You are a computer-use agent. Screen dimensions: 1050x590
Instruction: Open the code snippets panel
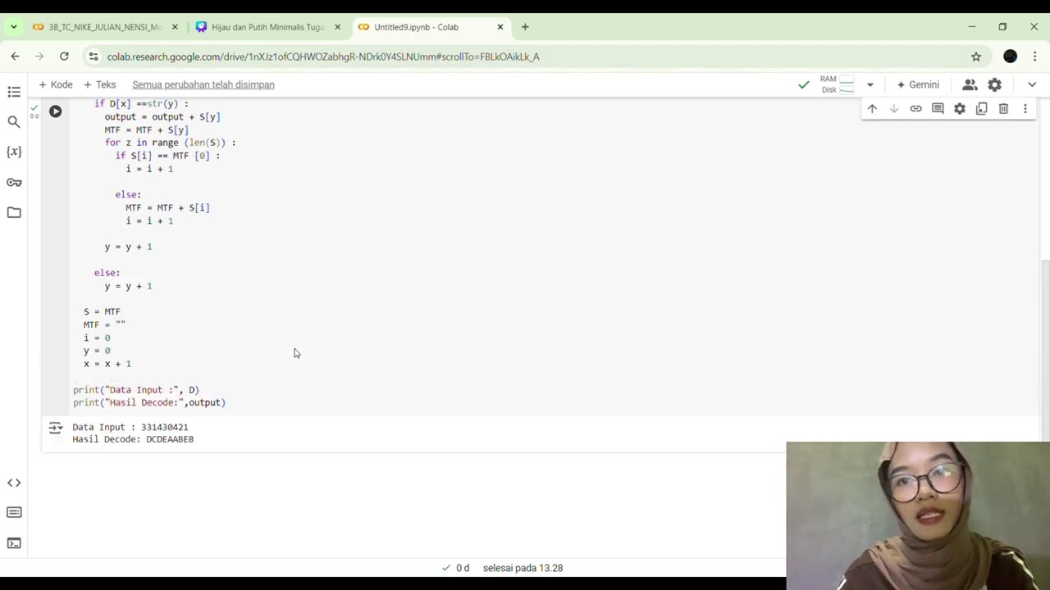pos(14,483)
